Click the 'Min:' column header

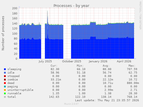tap(80, 66)
